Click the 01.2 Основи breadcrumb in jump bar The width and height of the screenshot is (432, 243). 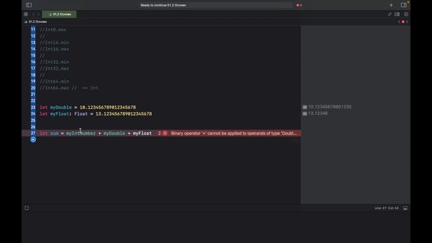click(x=36, y=22)
